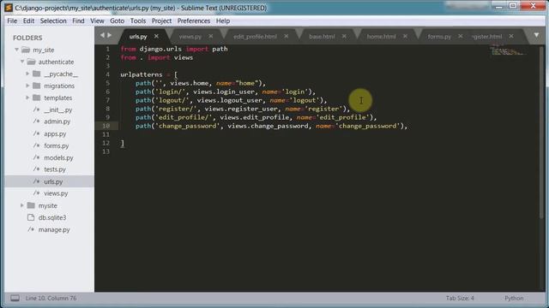Open the Edit menu
The height and width of the screenshot is (308, 549).
[28, 21]
